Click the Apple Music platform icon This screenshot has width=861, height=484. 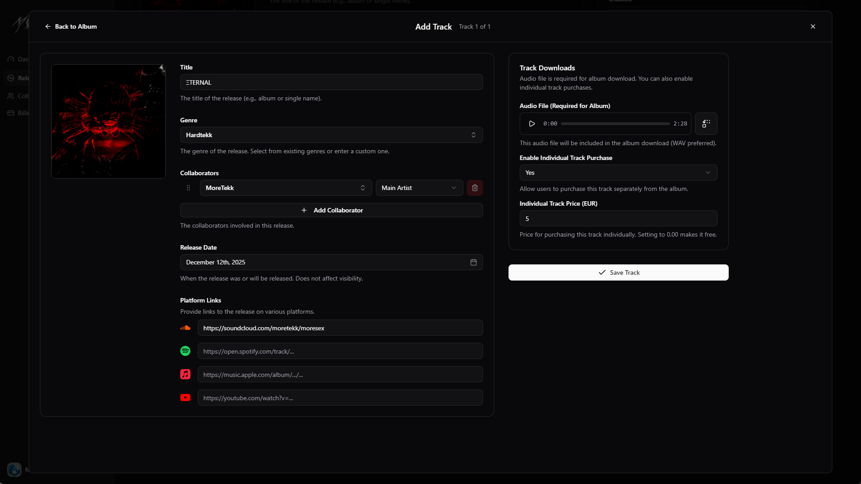(186, 374)
